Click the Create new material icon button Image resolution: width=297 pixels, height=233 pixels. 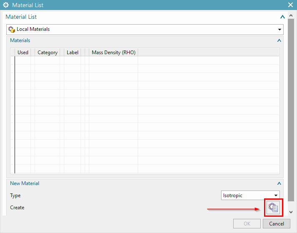tap(273, 207)
